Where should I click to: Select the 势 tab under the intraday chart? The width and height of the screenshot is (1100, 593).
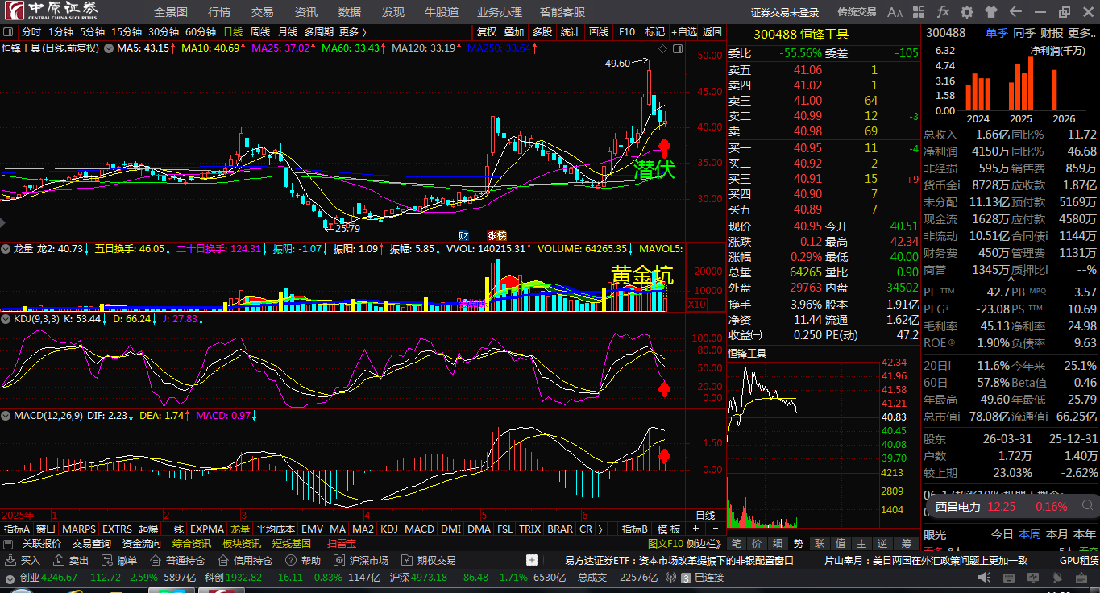tap(798, 544)
